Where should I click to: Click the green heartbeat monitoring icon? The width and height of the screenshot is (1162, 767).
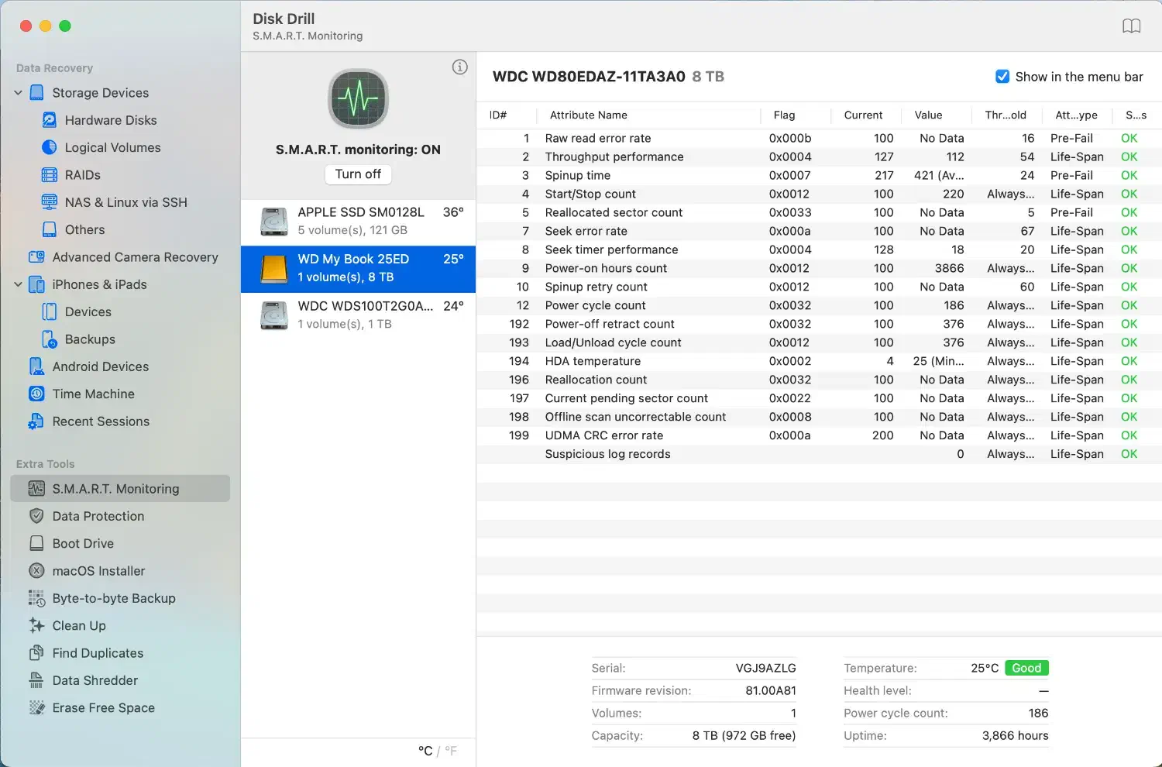click(x=358, y=99)
